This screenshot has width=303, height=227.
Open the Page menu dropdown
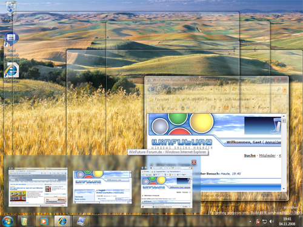[x=263, y=108]
